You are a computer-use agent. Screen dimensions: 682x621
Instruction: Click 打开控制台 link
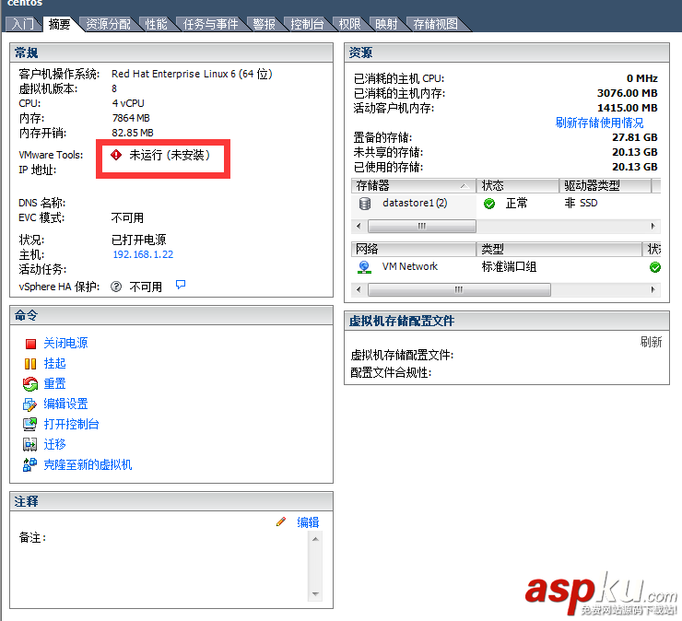click(71, 425)
